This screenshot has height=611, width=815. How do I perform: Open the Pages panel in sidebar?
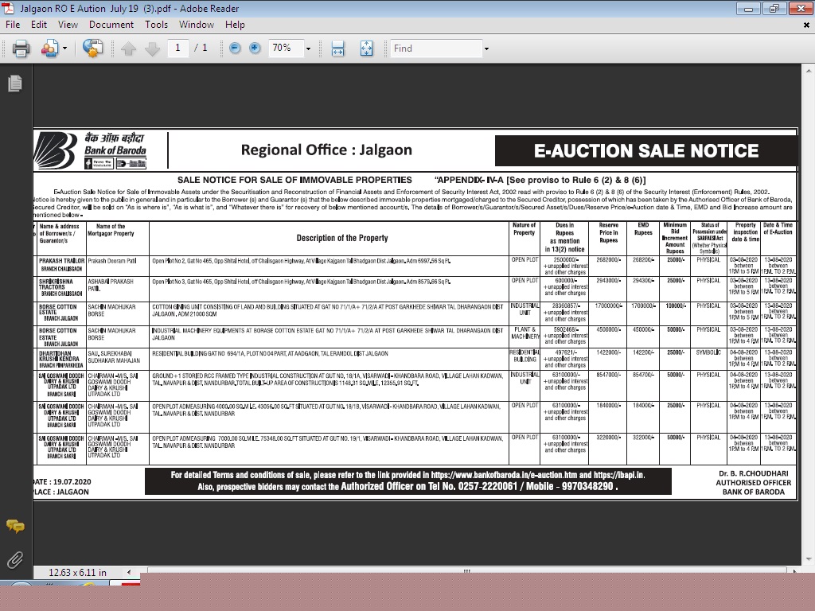point(14,84)
